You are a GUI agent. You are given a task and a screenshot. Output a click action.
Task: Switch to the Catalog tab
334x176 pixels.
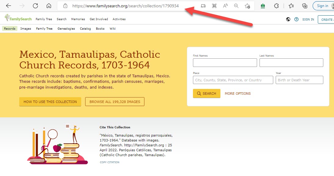(85, 28)
